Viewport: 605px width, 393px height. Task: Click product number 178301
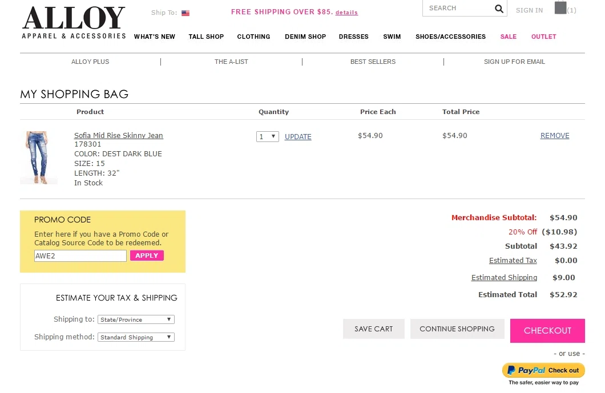point(87,144)
